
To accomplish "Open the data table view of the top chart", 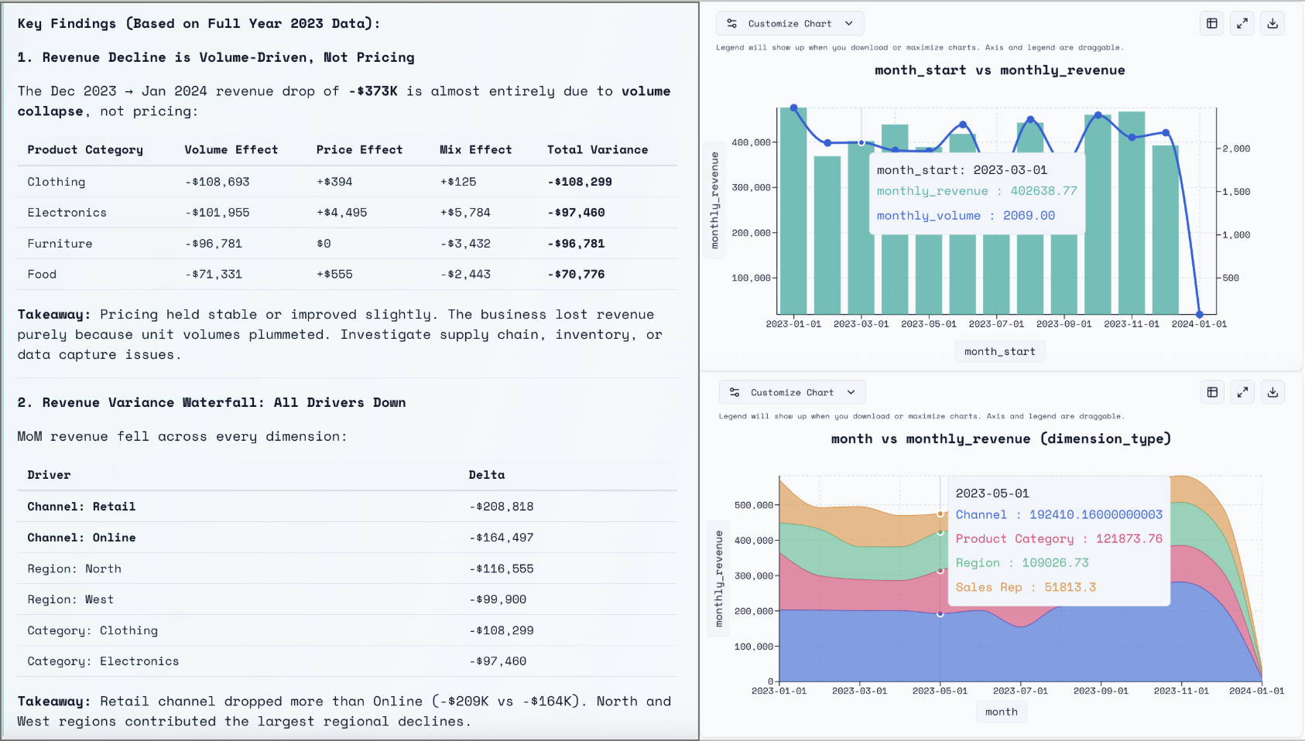I will [1211, 23].
